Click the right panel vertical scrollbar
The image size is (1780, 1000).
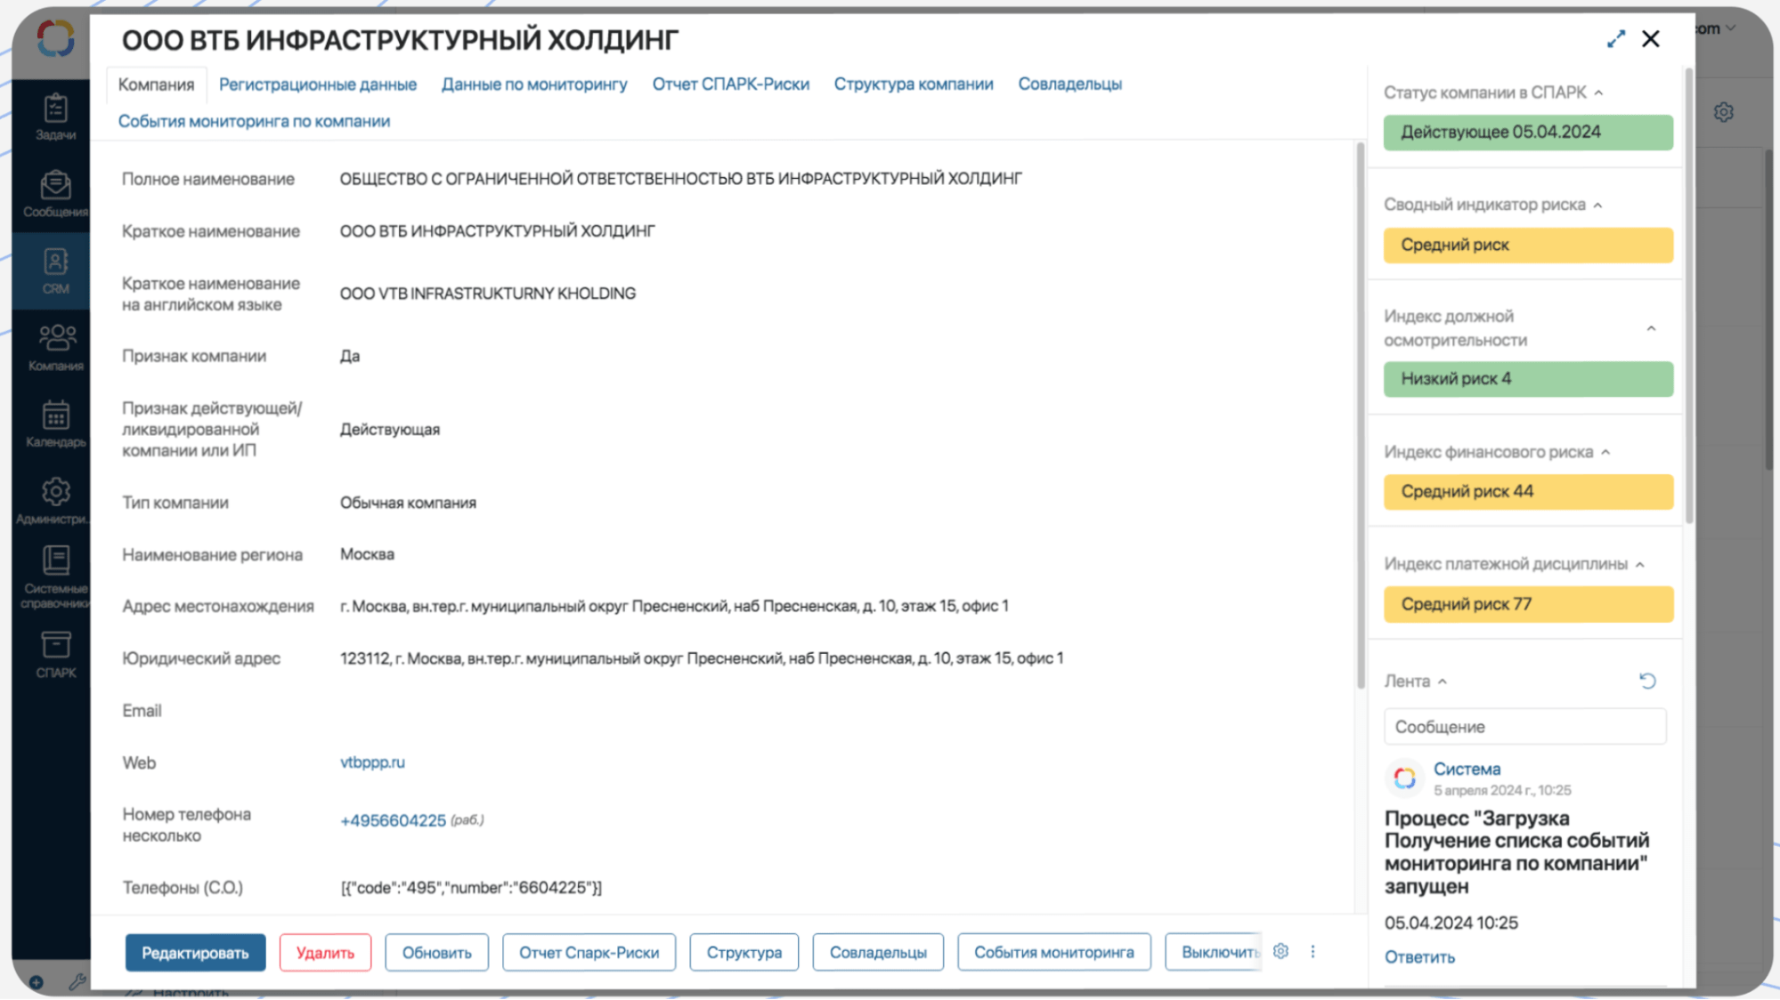click(1688, 297)
